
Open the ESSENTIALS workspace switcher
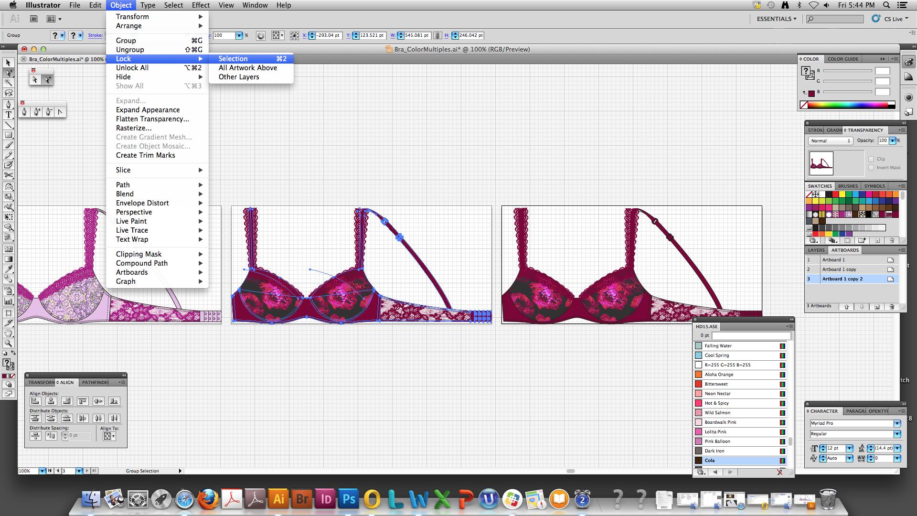(x=777, y=19)
